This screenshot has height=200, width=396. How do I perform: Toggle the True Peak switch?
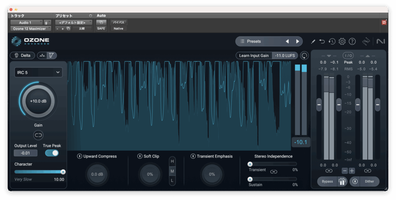(52, 153)
